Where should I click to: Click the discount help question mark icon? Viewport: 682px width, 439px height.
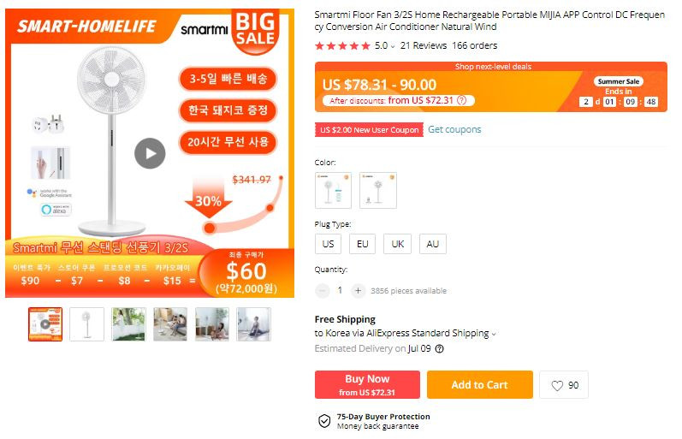click(462, 100)
